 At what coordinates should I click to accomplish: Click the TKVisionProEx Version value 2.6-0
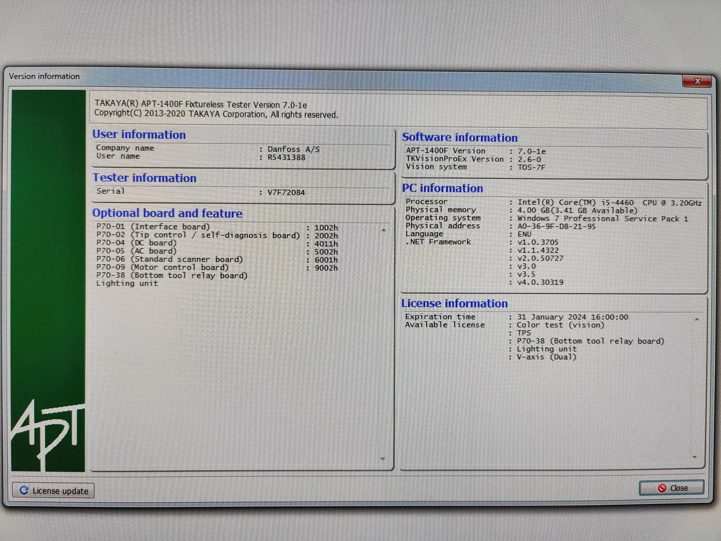tap(529, 159)
